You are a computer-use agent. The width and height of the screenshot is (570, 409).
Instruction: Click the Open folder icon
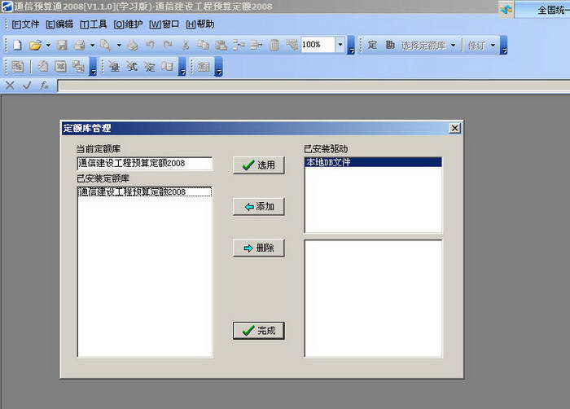35,45
